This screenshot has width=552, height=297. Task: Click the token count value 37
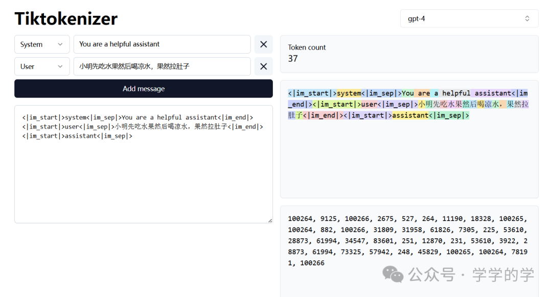pos(293,59)
